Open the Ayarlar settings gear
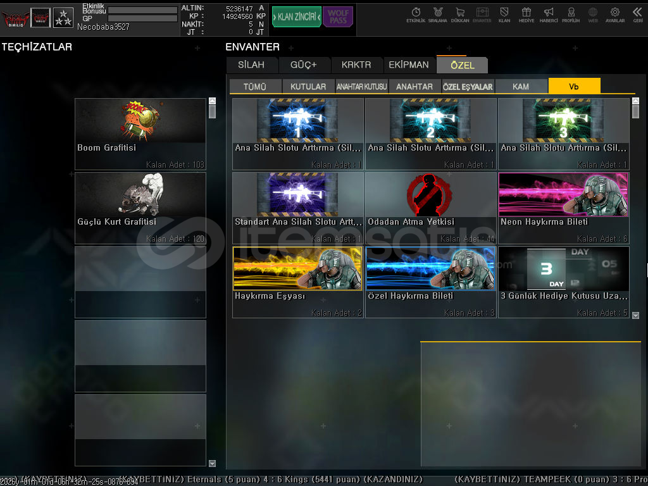 pyautogui.click(x=615, y=15)
